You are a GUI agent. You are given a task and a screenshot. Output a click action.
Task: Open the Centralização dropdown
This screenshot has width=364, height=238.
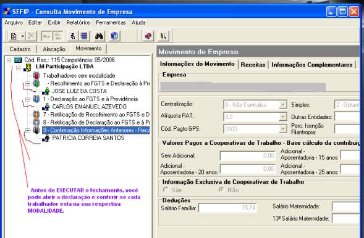(282, 105)
